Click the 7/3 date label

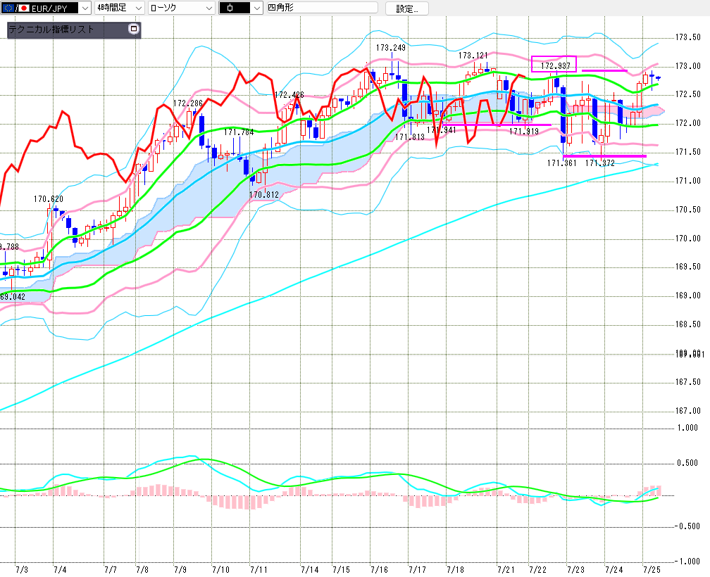(x=22, y=570)
